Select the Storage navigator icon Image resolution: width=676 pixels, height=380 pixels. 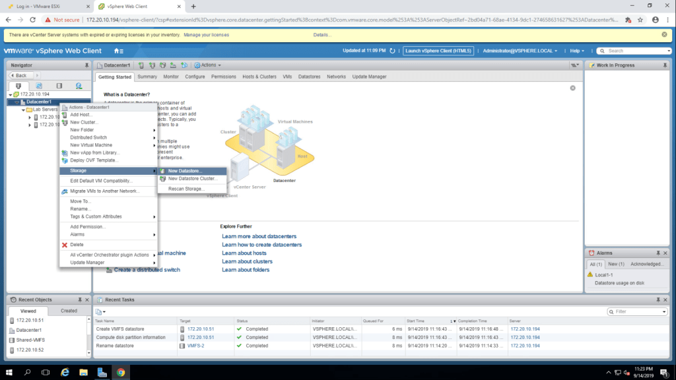[59, 86]
